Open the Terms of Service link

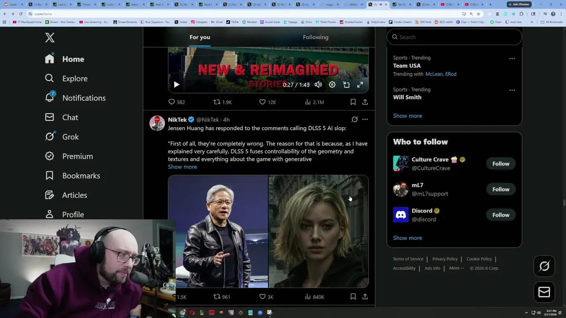point(408,259)
